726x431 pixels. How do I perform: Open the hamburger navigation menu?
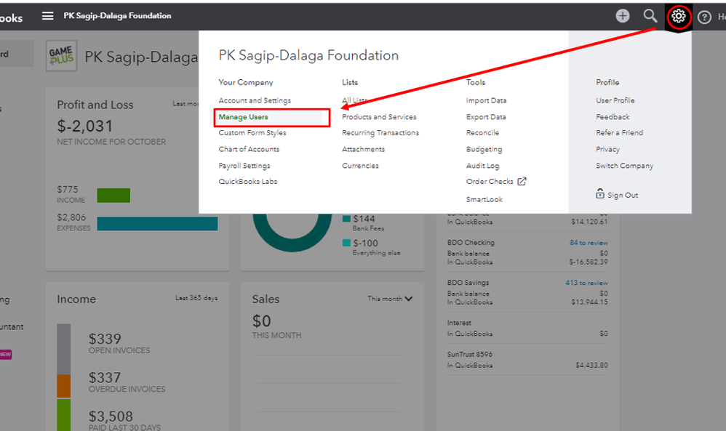pyautogui.click(x=48, y=16)
